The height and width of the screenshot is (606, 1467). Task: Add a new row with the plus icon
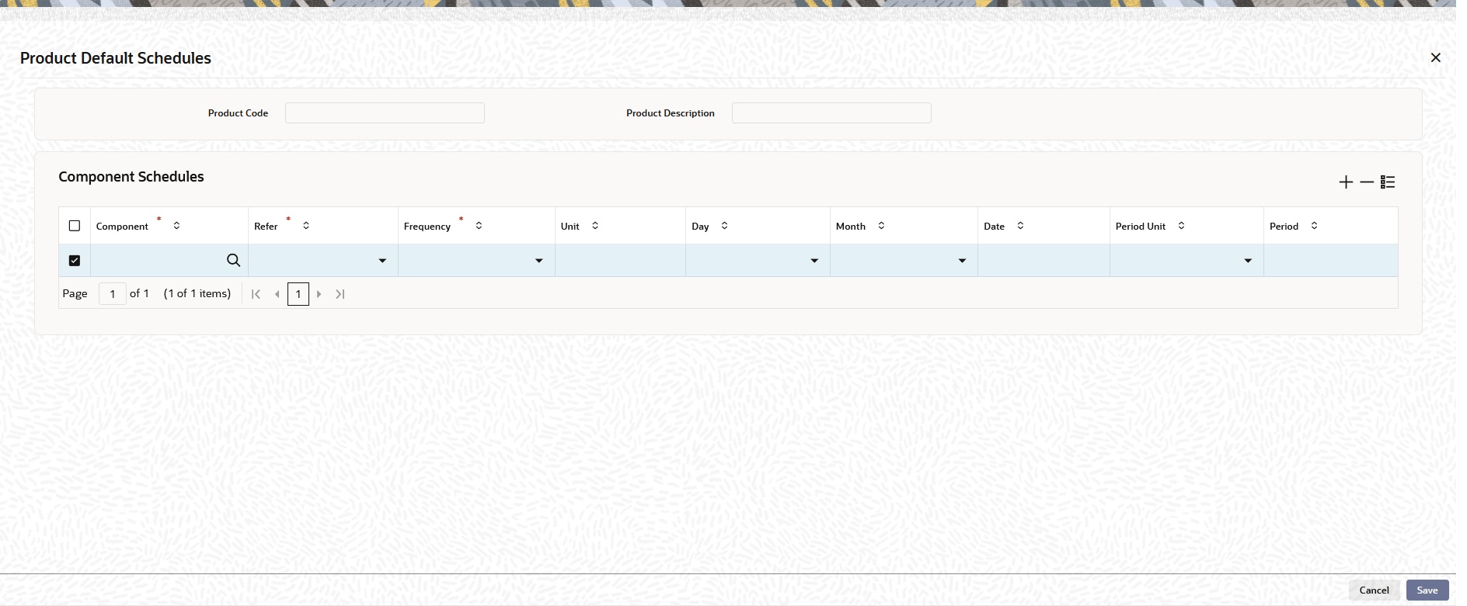coord(1346,182)
